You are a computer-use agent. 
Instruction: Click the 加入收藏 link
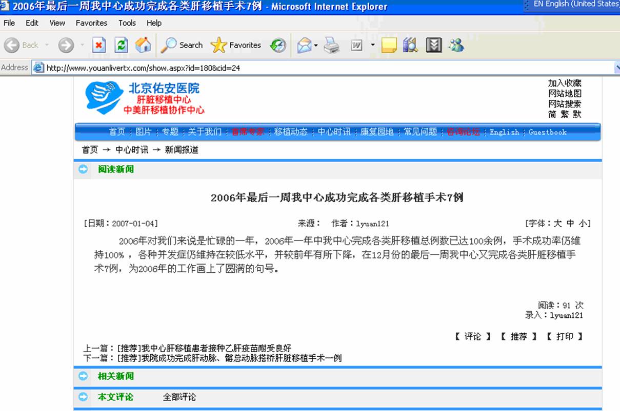click(x=565, y=83)
